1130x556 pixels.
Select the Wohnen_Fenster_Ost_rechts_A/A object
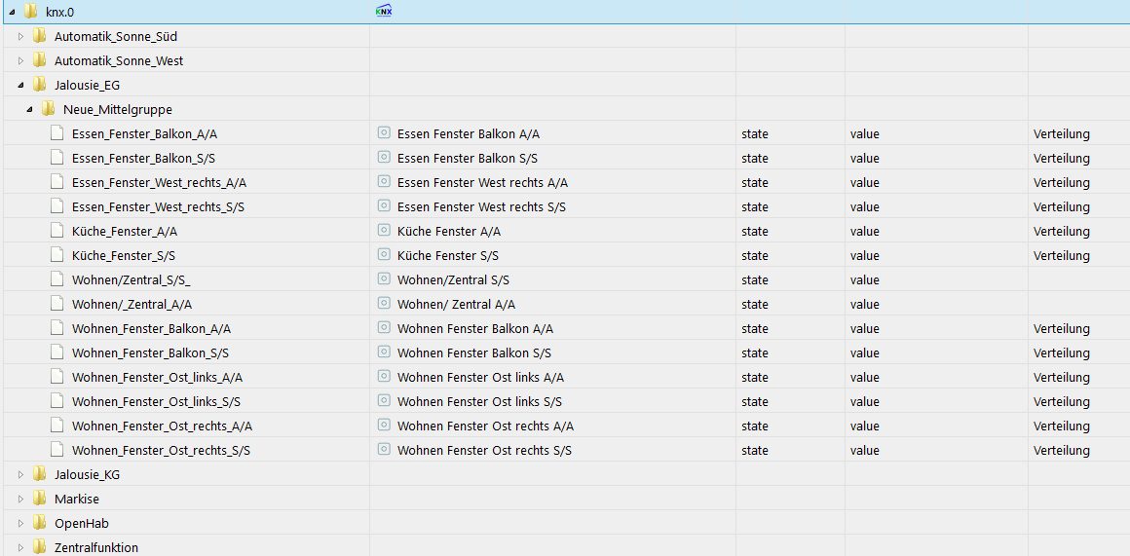coord(162,426)
